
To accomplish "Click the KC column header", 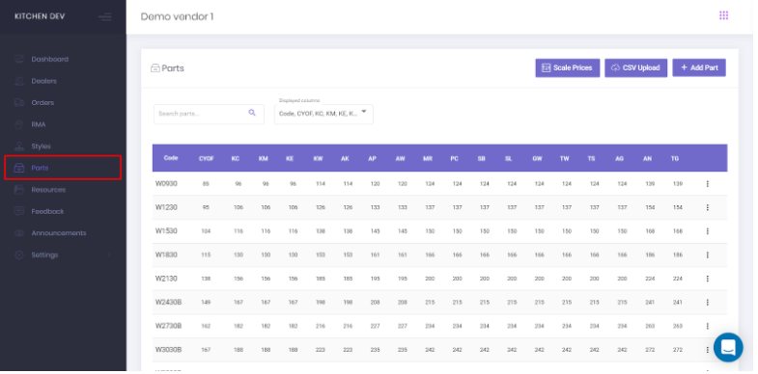I will coord(236,158).
